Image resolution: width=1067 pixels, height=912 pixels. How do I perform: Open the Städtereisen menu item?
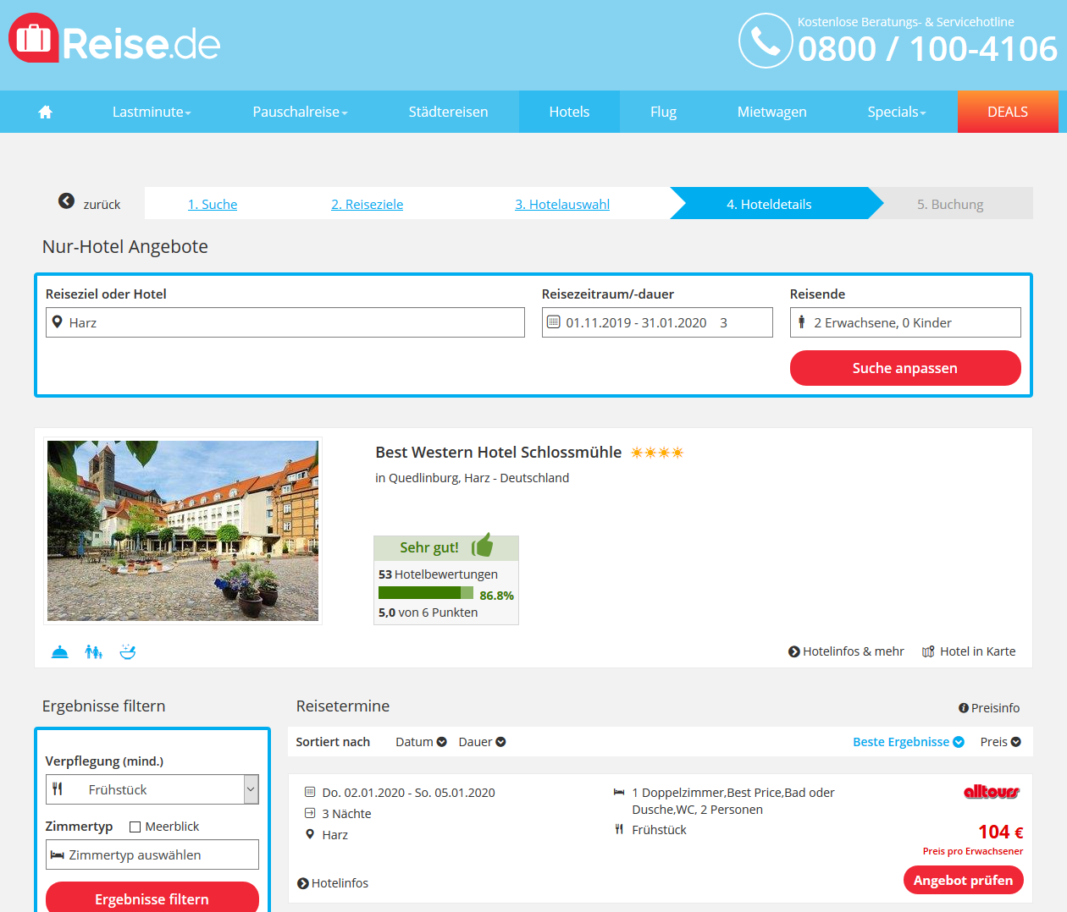click(448, 112)
